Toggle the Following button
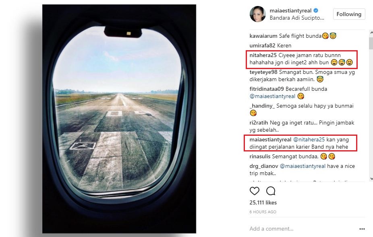373x237 pixels. coord(349,14)
